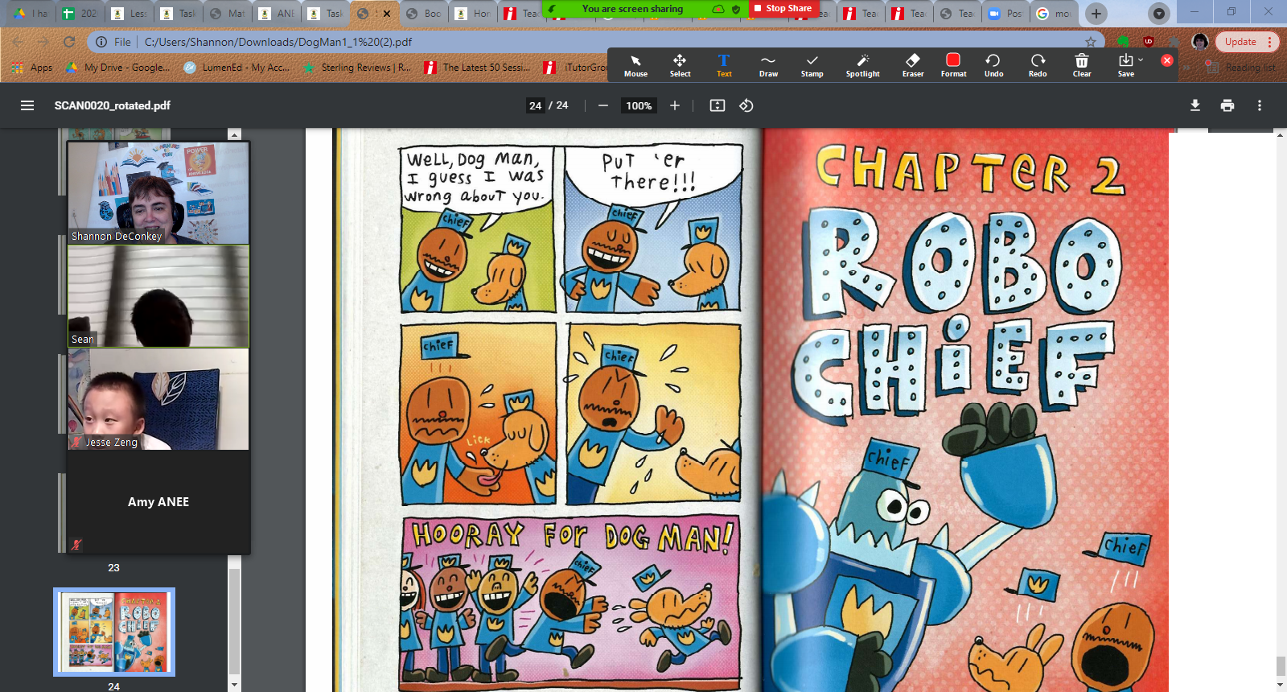Open Sterling Reviews bookmark

(357, 68)
